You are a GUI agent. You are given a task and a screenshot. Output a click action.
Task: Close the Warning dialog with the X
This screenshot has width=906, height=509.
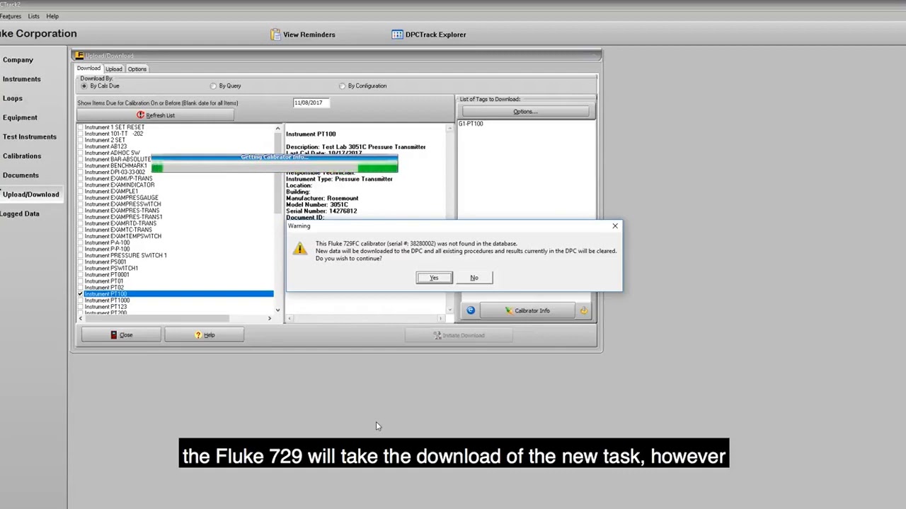point(615,226)
